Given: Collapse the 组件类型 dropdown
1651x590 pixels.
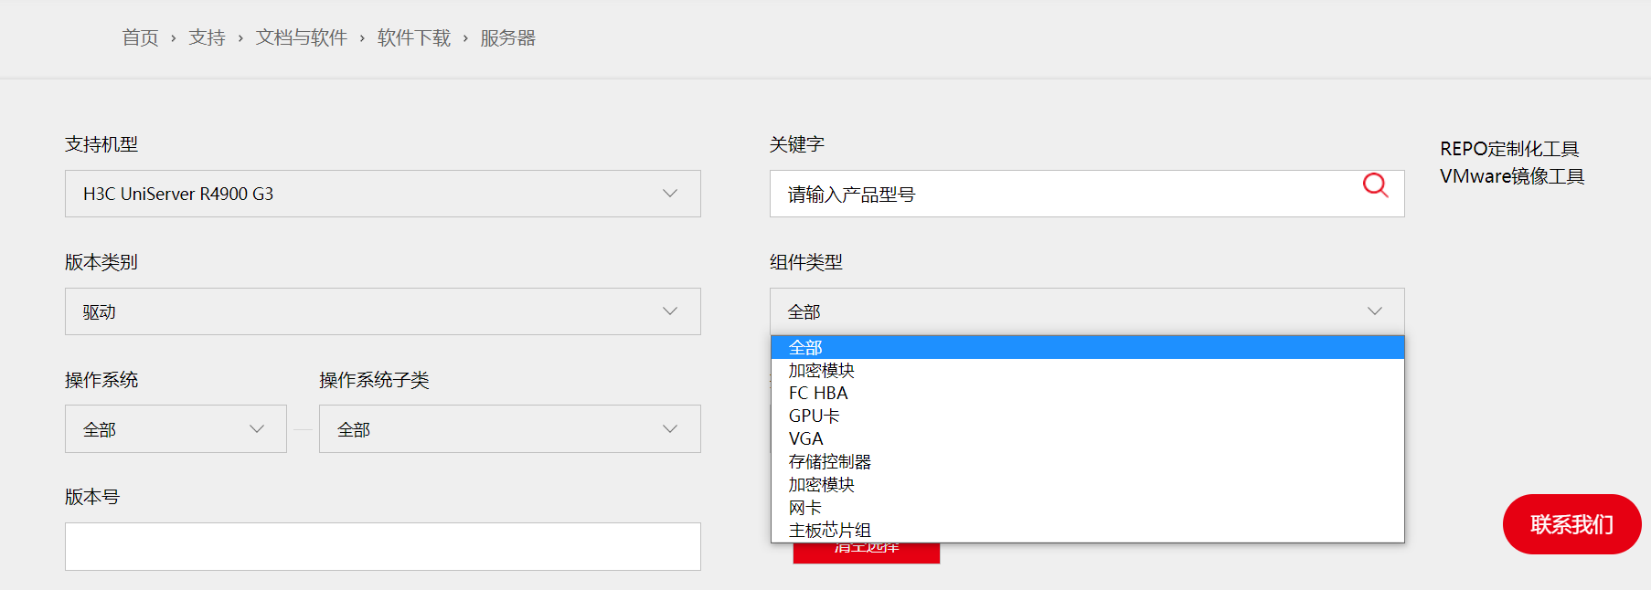Looking at the screenshot, I should tap(1086, 311).
